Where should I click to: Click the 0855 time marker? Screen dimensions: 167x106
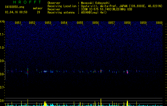point(80,23)
